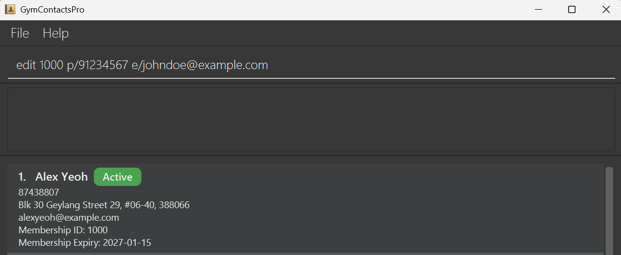Maximize the GymContactsPro window
Screen dimensions: 621x255
click(572, 10)
